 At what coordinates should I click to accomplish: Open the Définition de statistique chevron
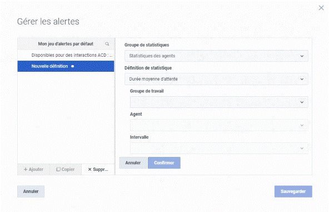tap(302, 79)
